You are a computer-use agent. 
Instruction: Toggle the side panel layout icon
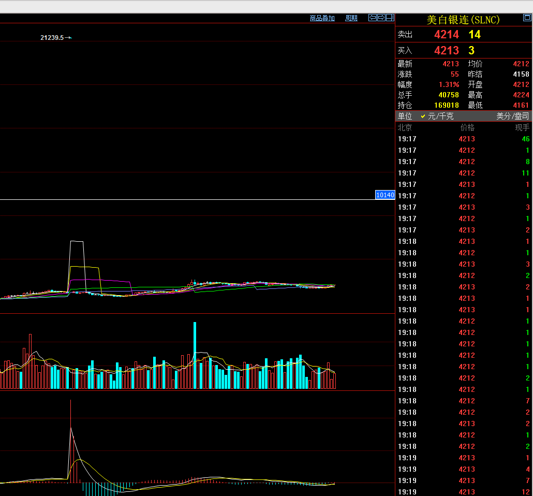pyautogui.click(x=390, y=18)
